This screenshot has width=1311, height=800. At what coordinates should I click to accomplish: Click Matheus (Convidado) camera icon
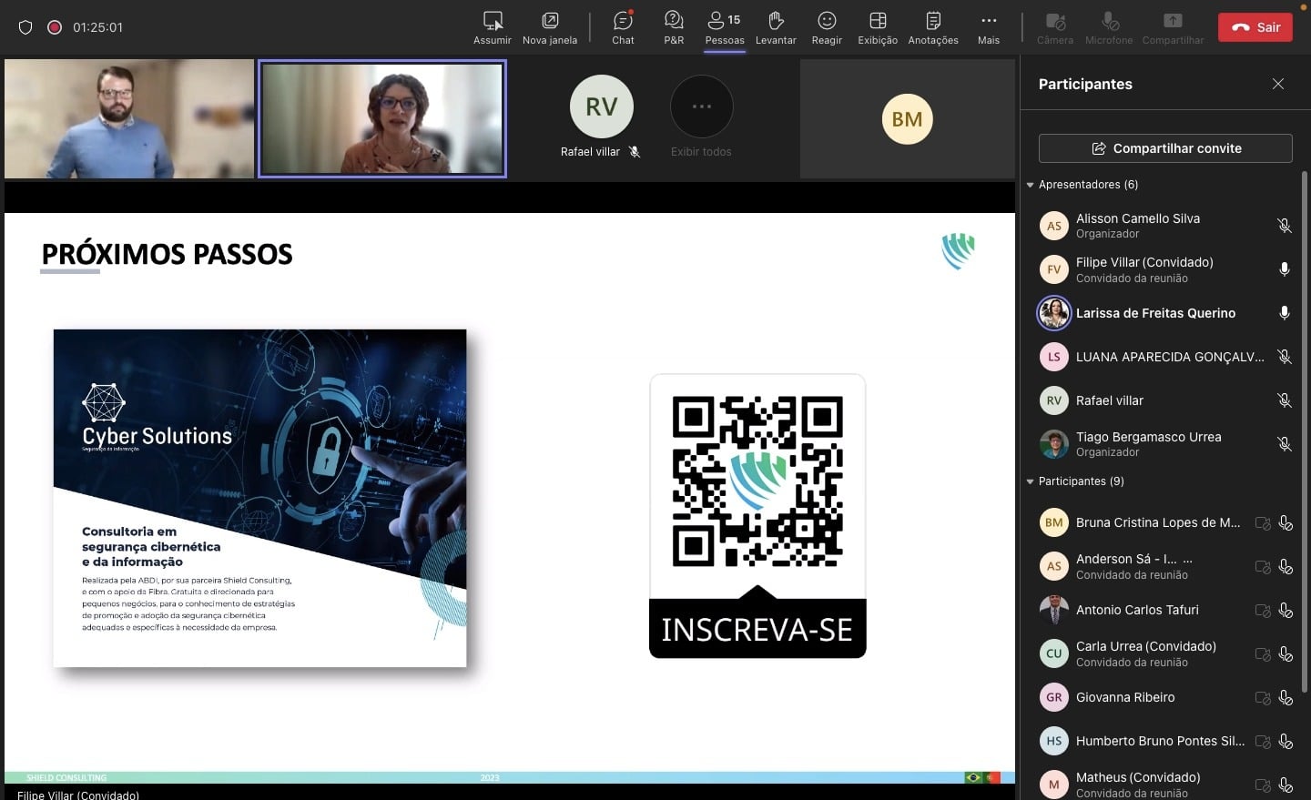pos(1263,785)
